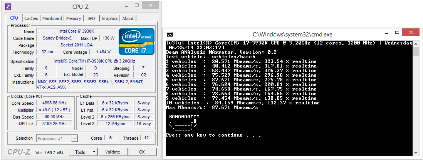Viewport: 423px width, 160px height.
Task: Click the Tools button
Action: (80, 152)
